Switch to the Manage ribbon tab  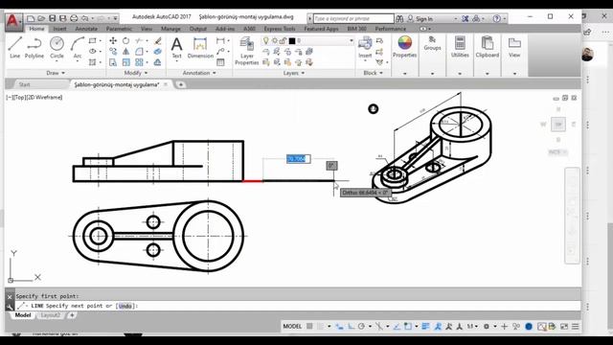click(x=170, y=29)
